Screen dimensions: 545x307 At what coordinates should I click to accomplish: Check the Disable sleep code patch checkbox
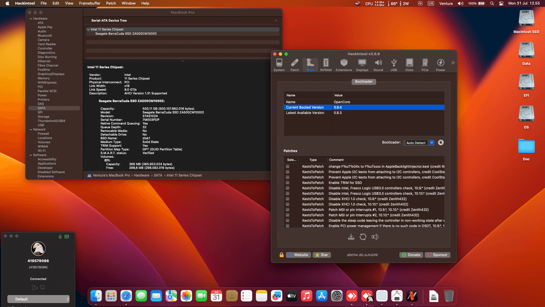pos(288,221)
